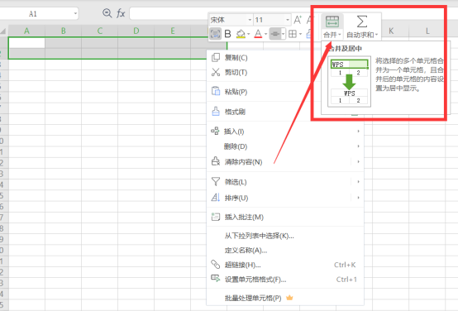This screenshot has height=311, width=458.
Task: Toggle the wrap text icon in the mini toolbar
Action: click(x=215, y=34)
